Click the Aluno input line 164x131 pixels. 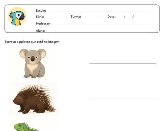click(x=98, y=31)
